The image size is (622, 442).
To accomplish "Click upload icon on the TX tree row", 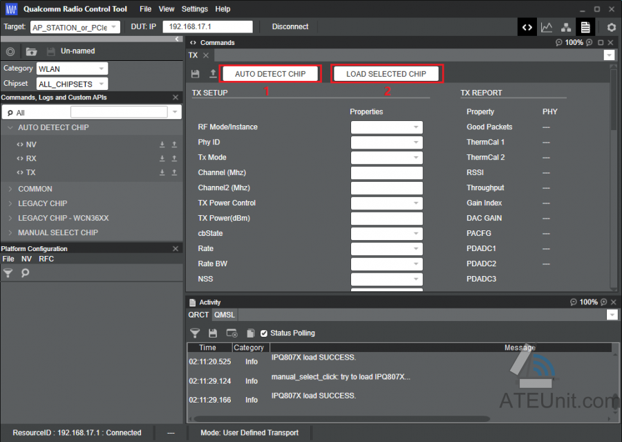I will click(174, 172).
